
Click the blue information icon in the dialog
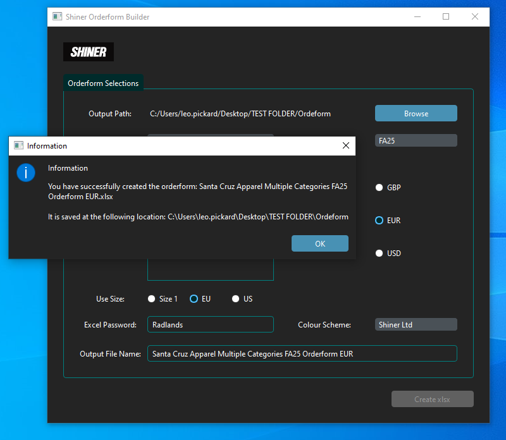[x=26, y=172]
